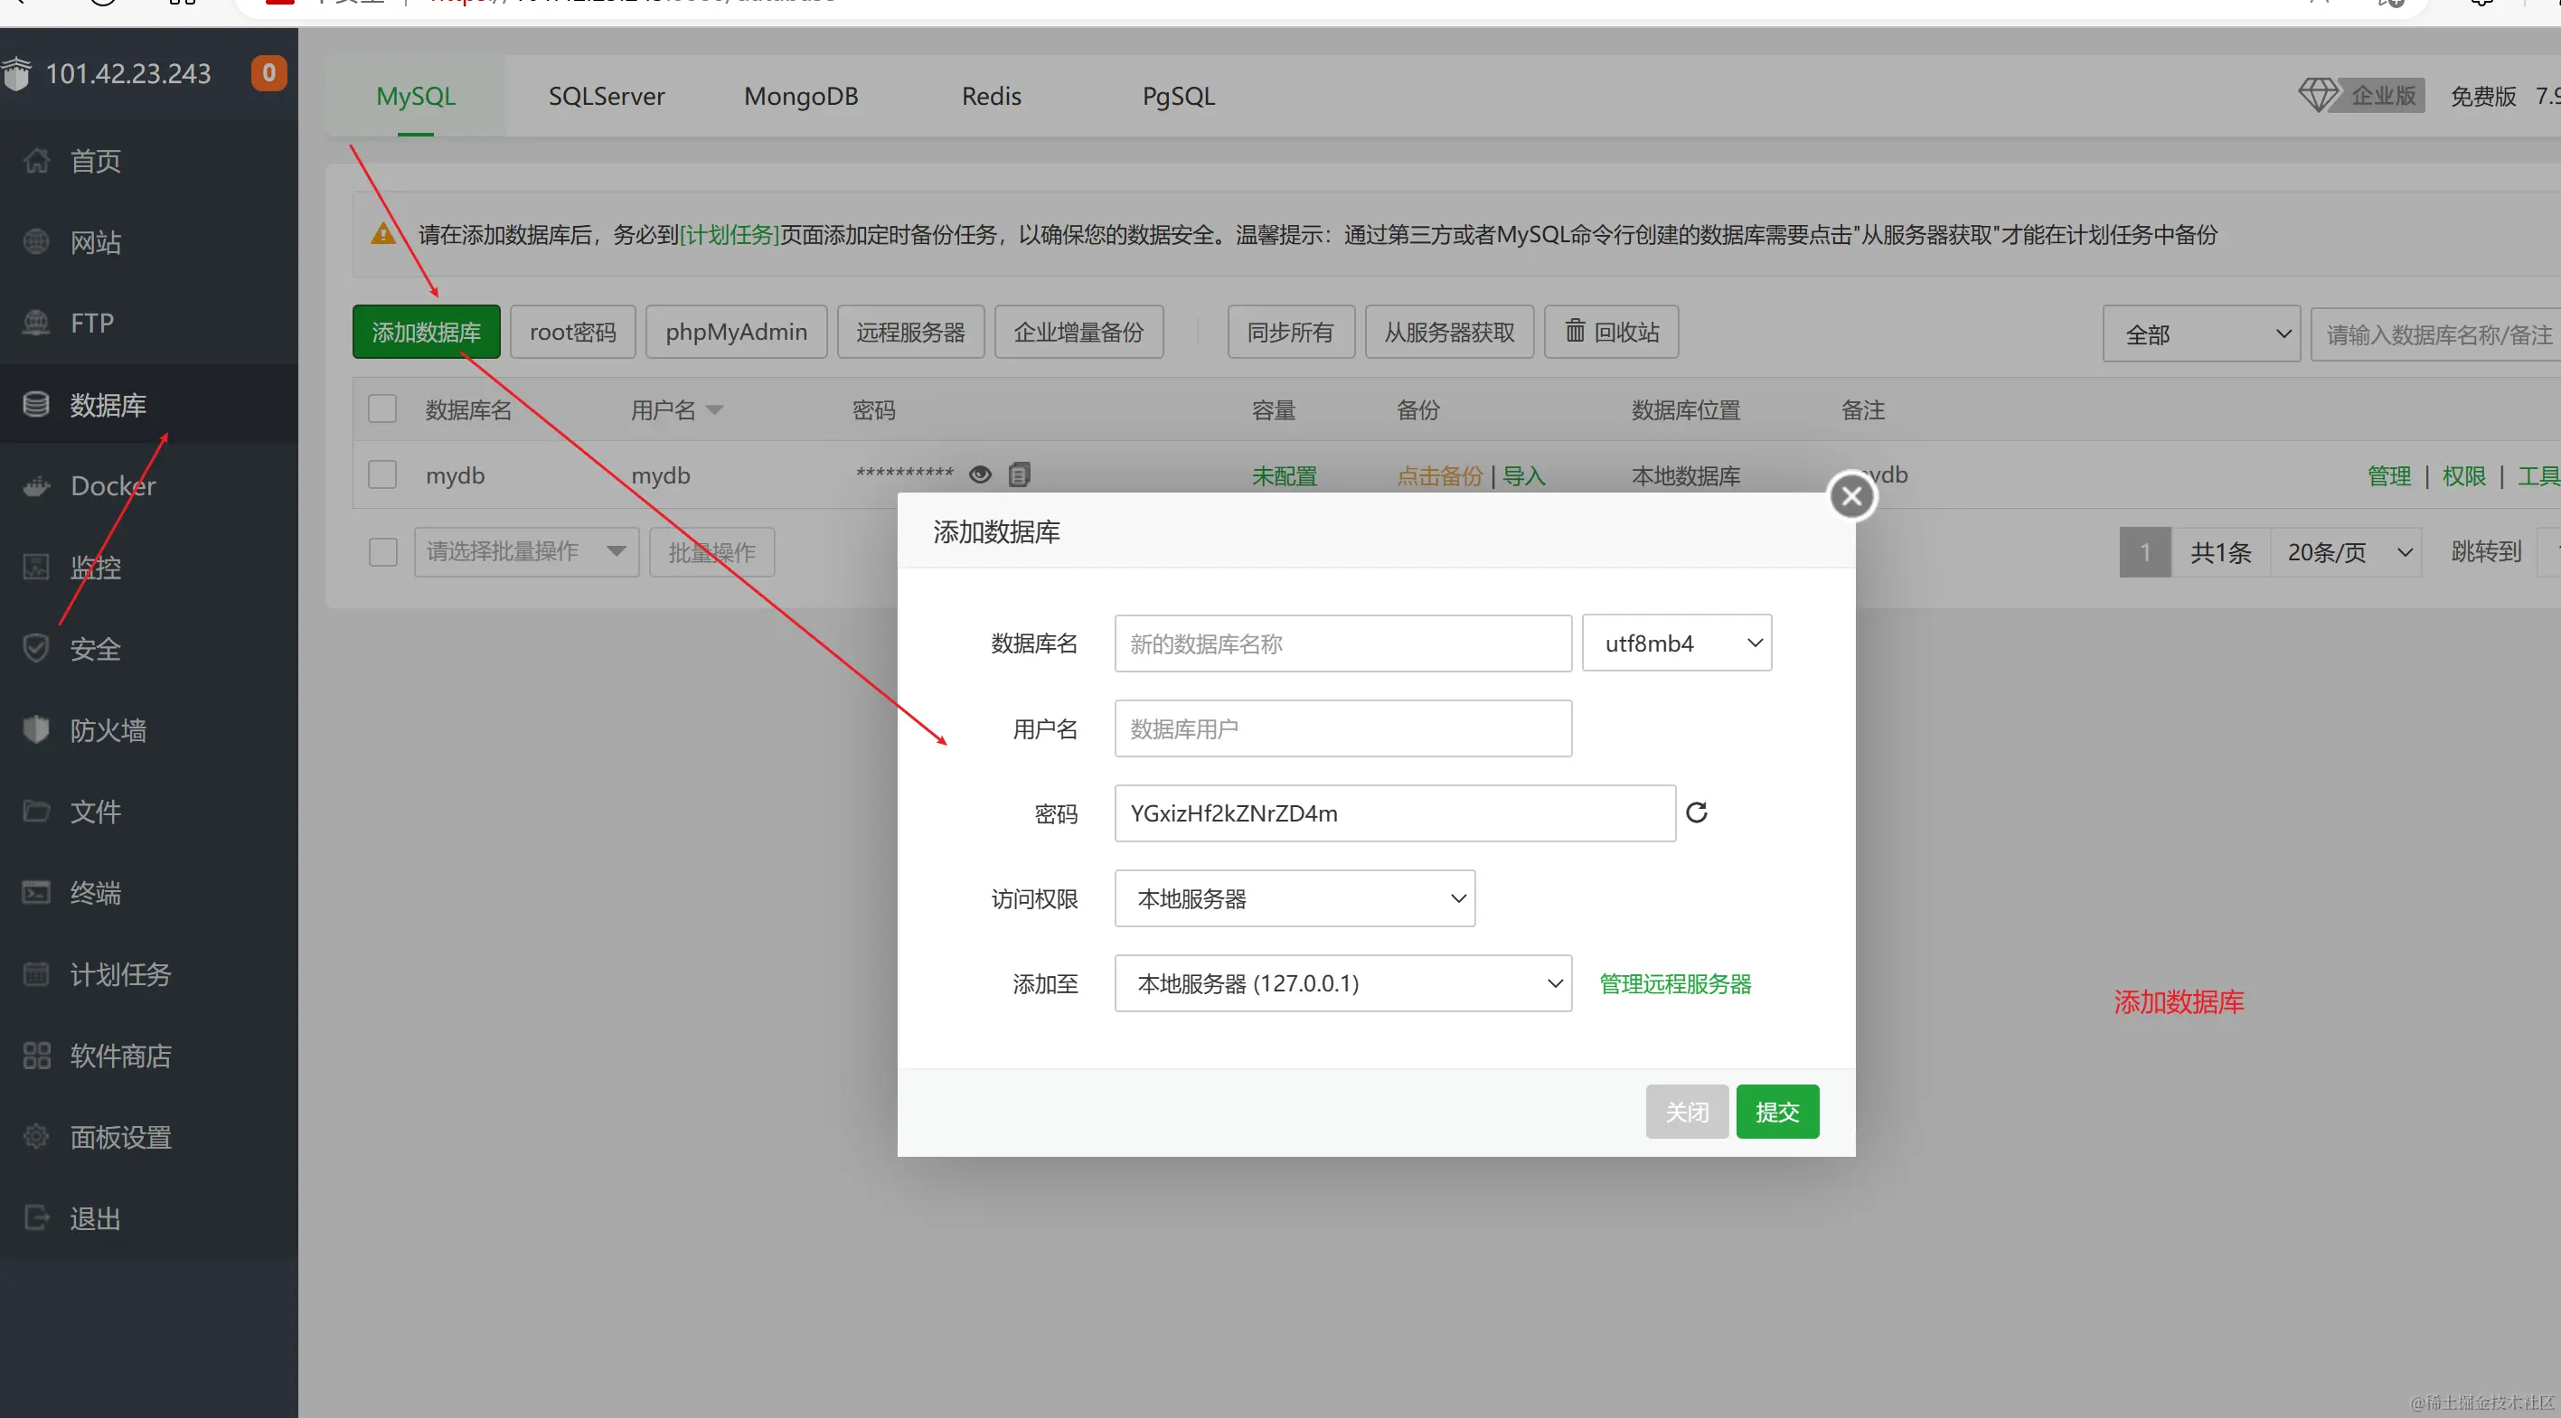Open the access permission dropdown
2561x1418 pixels.
pos(1295,898)
